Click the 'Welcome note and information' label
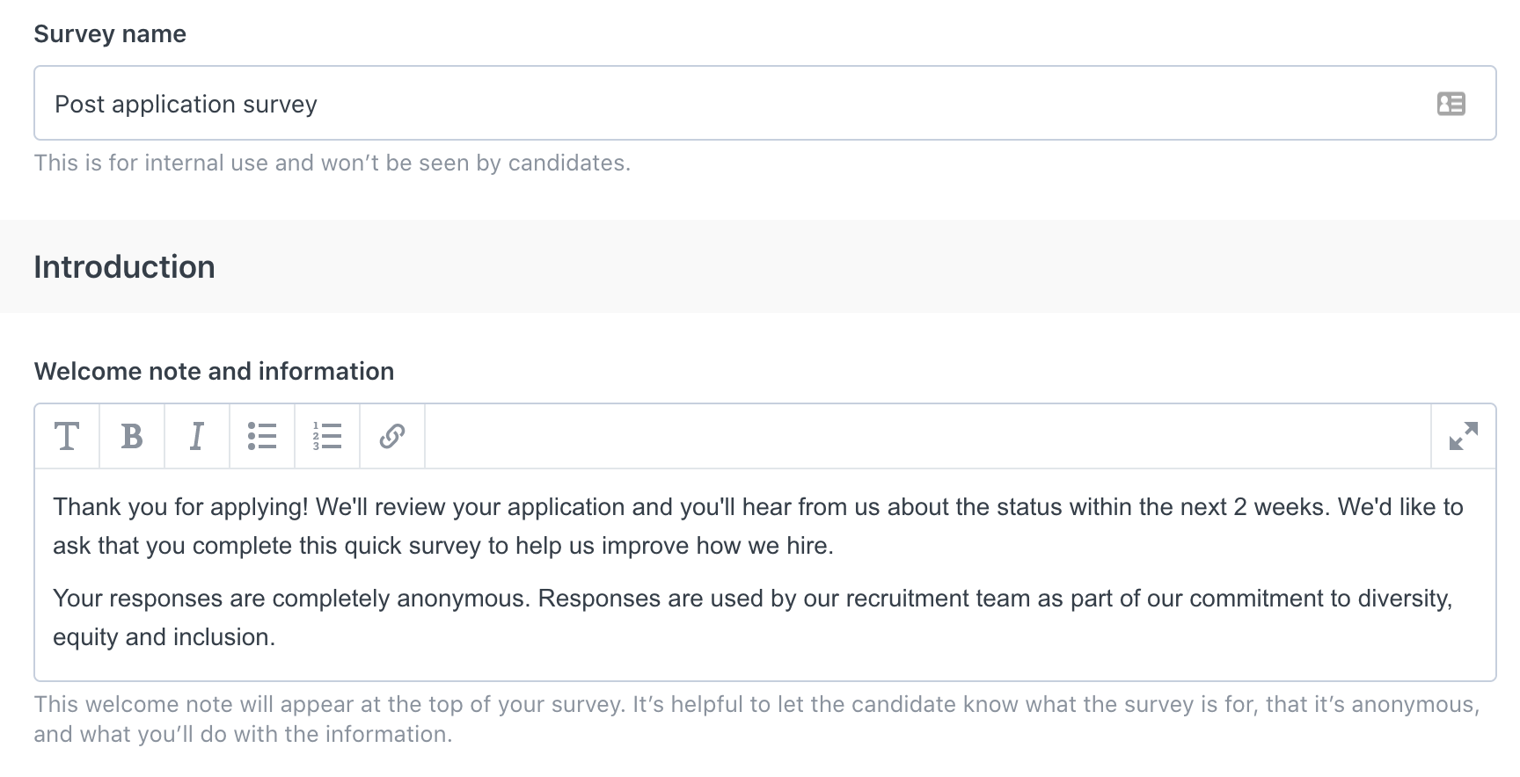1520x777 pixels. point(214,371)
